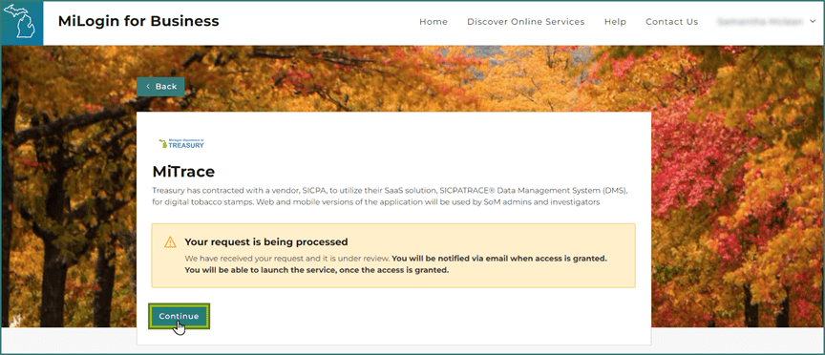Click the blurred username in the header
The image size is (825, 355).
click(x=760, y=22)
